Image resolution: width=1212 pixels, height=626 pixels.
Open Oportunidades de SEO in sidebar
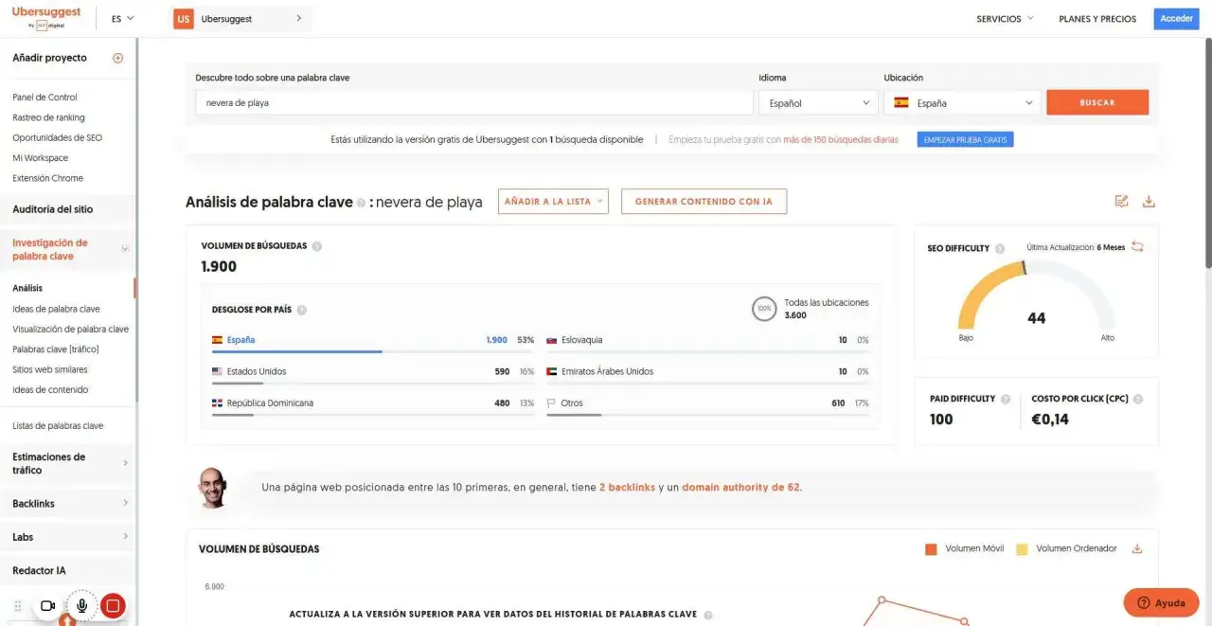[57, 137]
